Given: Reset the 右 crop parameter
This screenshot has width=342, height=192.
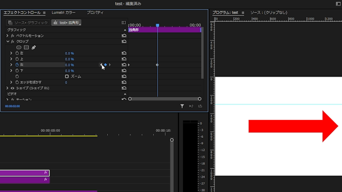Looking at the screenshot, I should coord(124,65).
